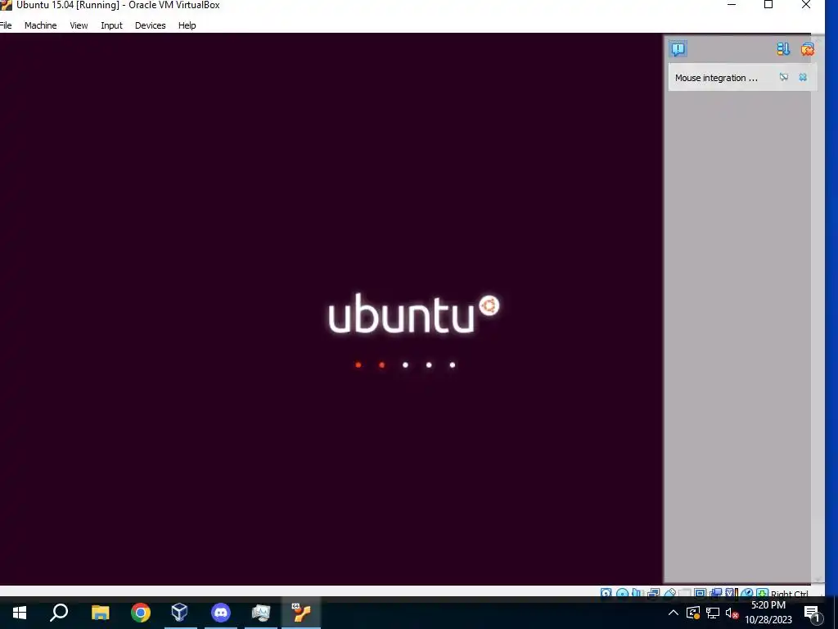838x629 pixels.
Task: Launch Google Chrome from the taskbar
Action: coord(141,613)
